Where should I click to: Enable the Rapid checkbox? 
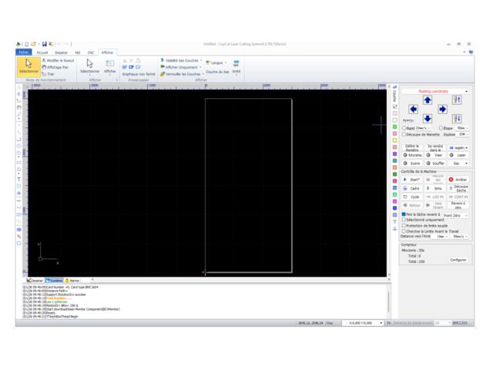[x=404, y=128]
